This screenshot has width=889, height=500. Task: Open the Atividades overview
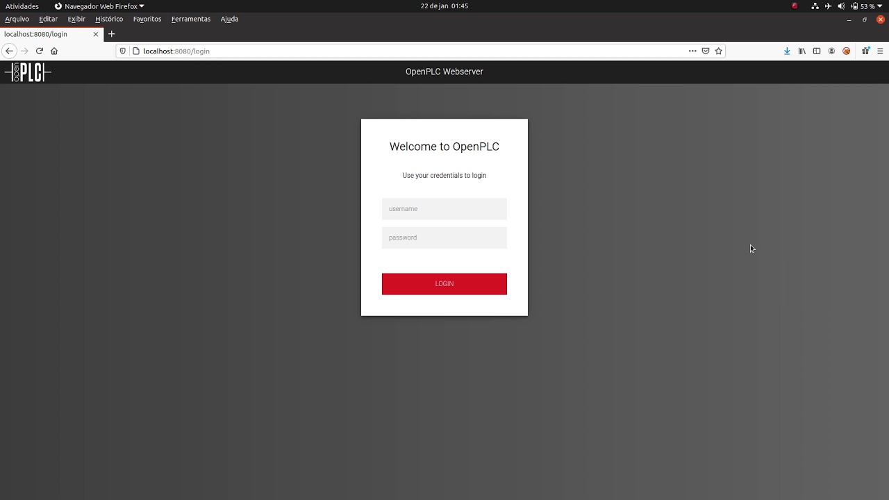click(22, 6)
